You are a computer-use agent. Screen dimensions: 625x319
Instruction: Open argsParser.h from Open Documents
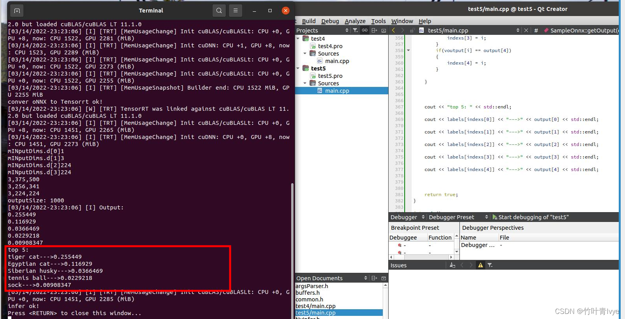point(312,286)
